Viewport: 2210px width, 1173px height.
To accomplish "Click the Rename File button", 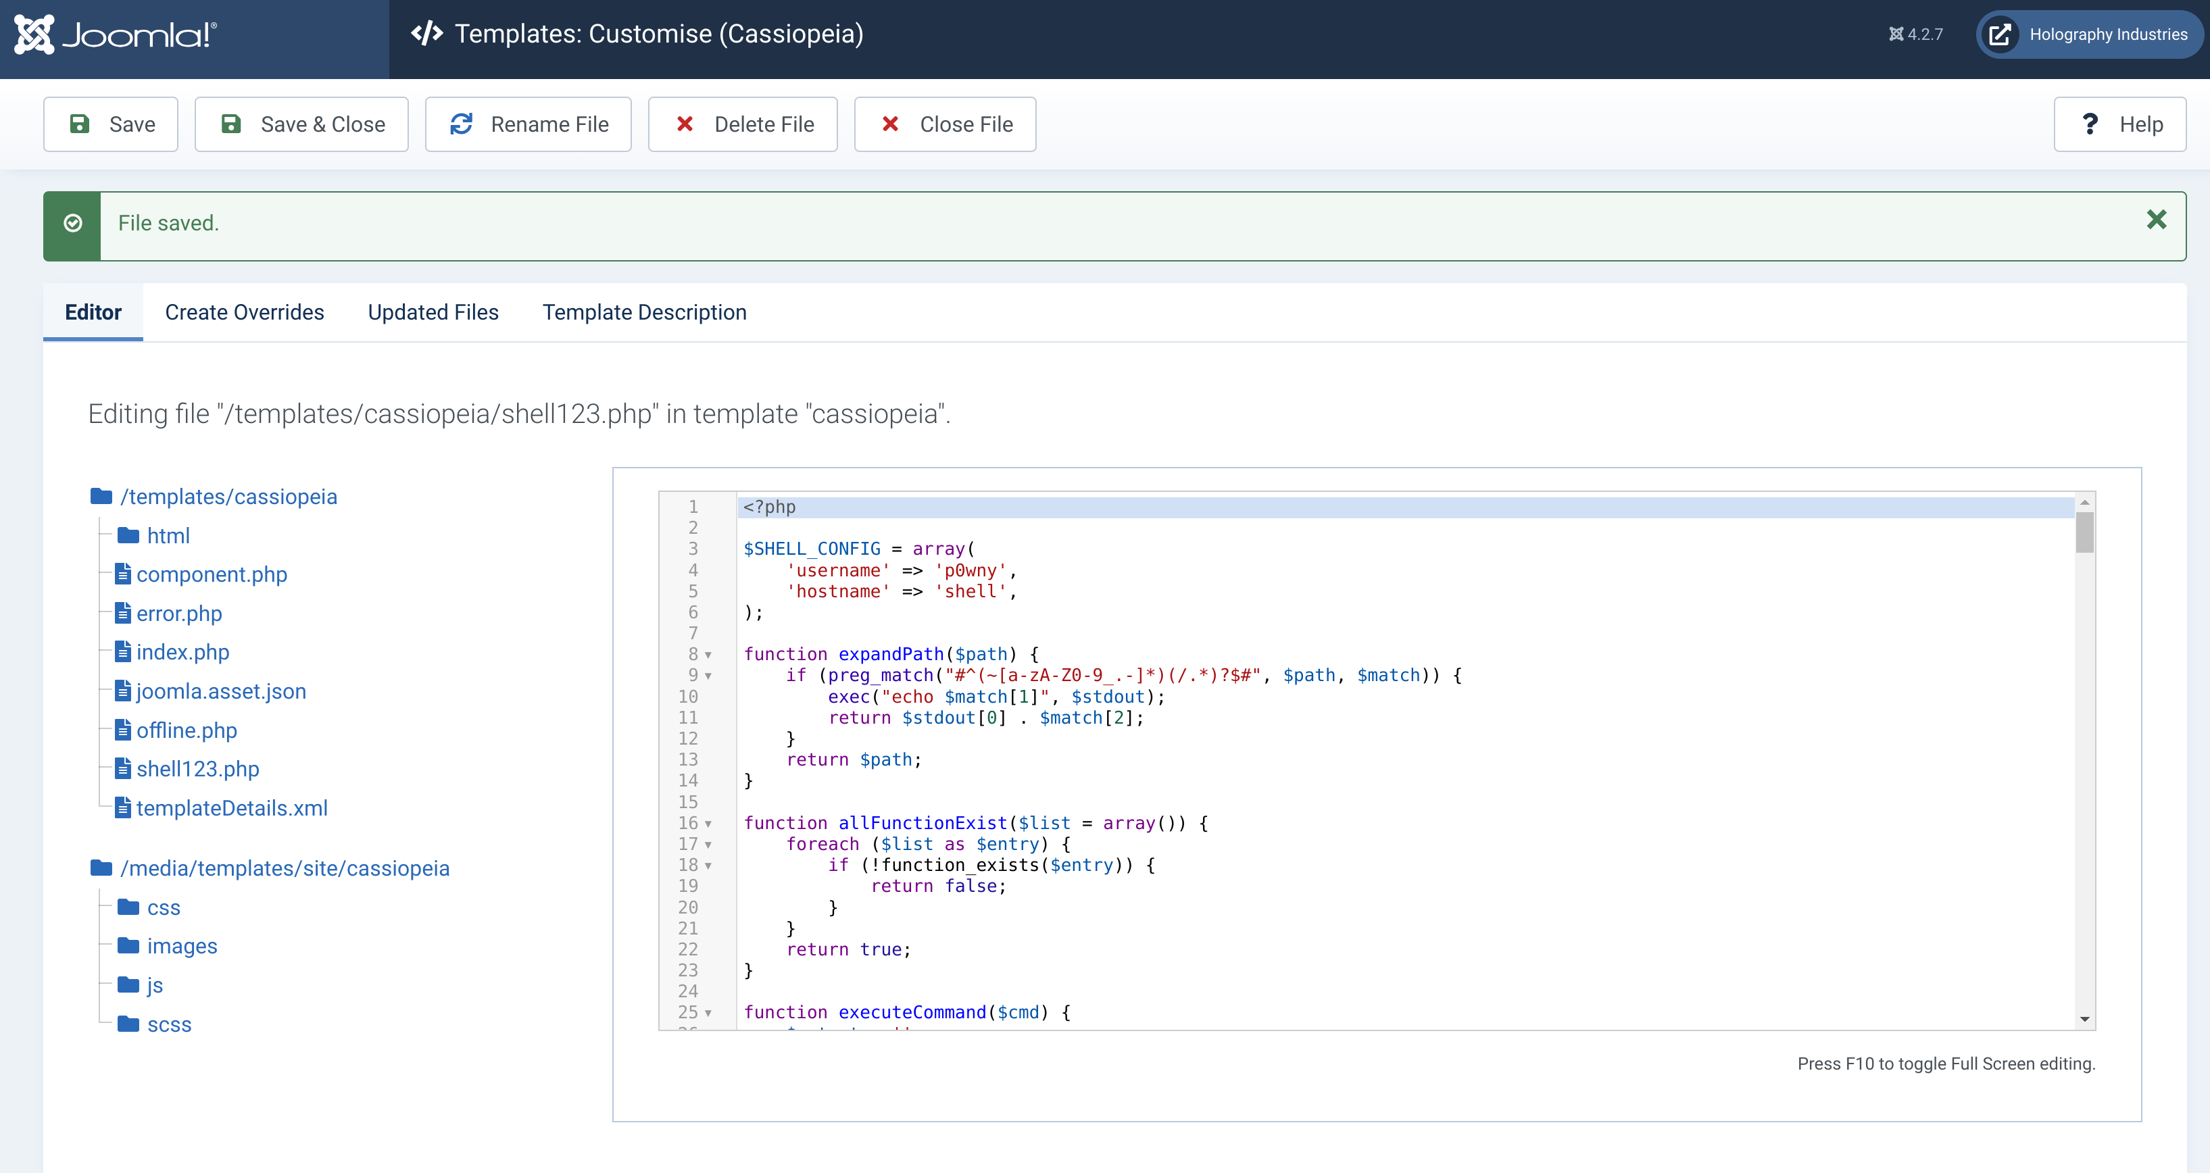I will (x=528, y=124).
